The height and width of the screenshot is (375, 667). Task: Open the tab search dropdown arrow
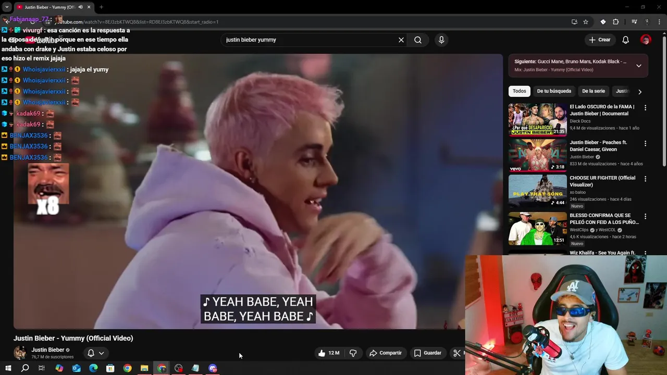(6, 7)
